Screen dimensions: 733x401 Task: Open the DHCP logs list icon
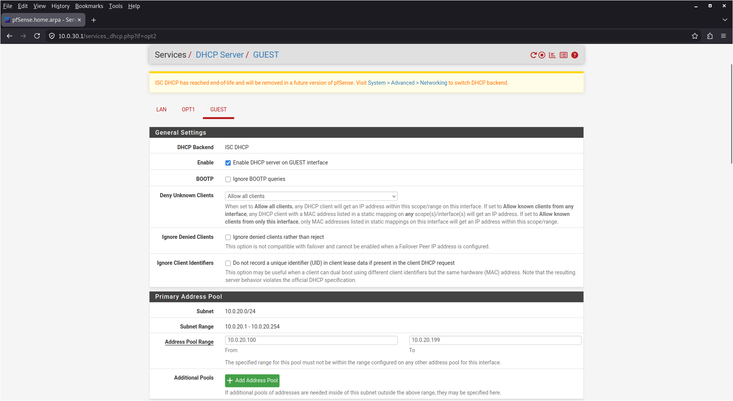563,55
